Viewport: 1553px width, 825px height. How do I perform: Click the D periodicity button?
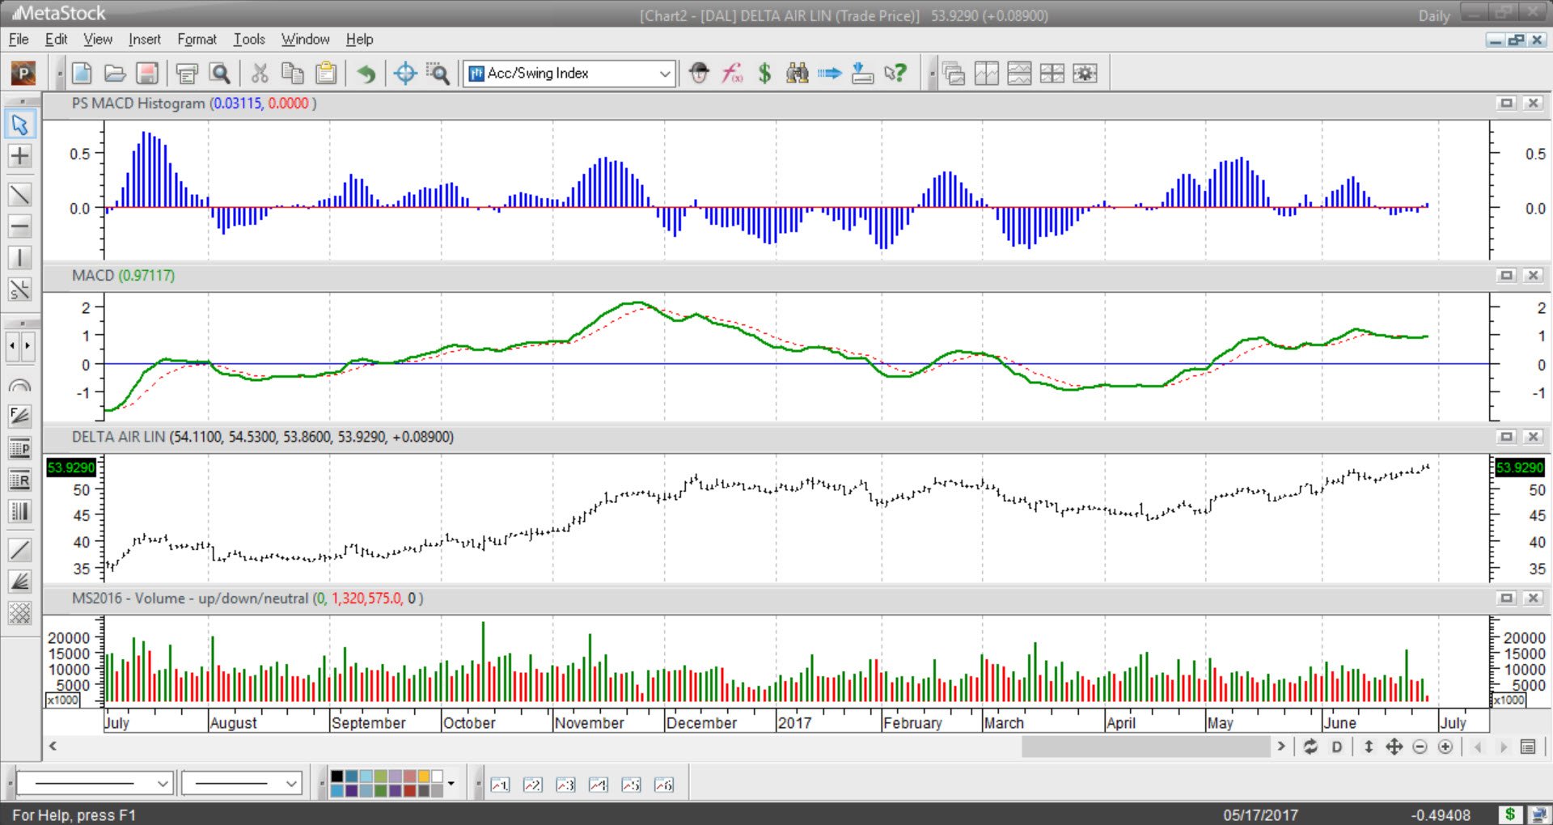click(x=1337, y=747)
